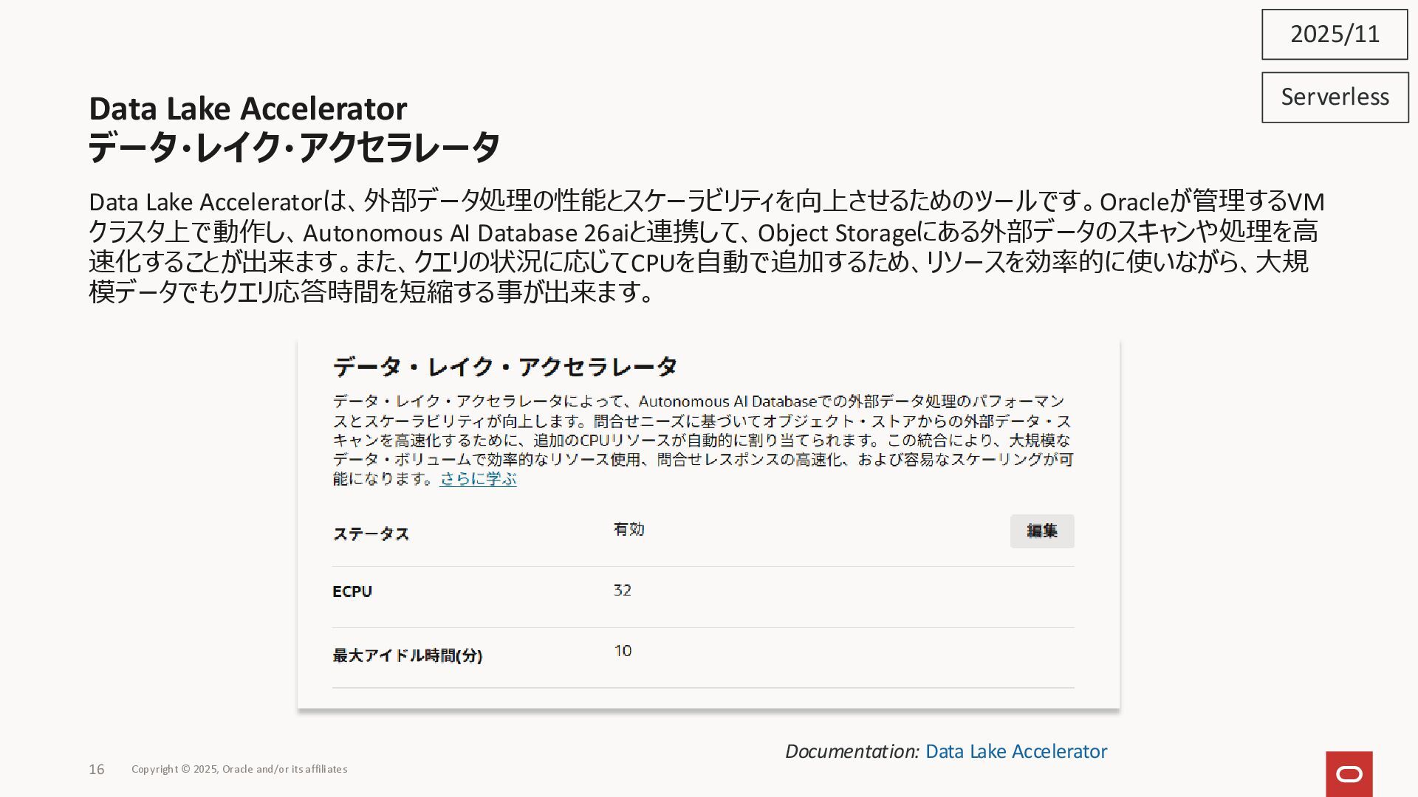This screenshot has width=1418, height=797.
Task: Open the Data Lake Accelerator documentation link
Action: (1015, 751)
